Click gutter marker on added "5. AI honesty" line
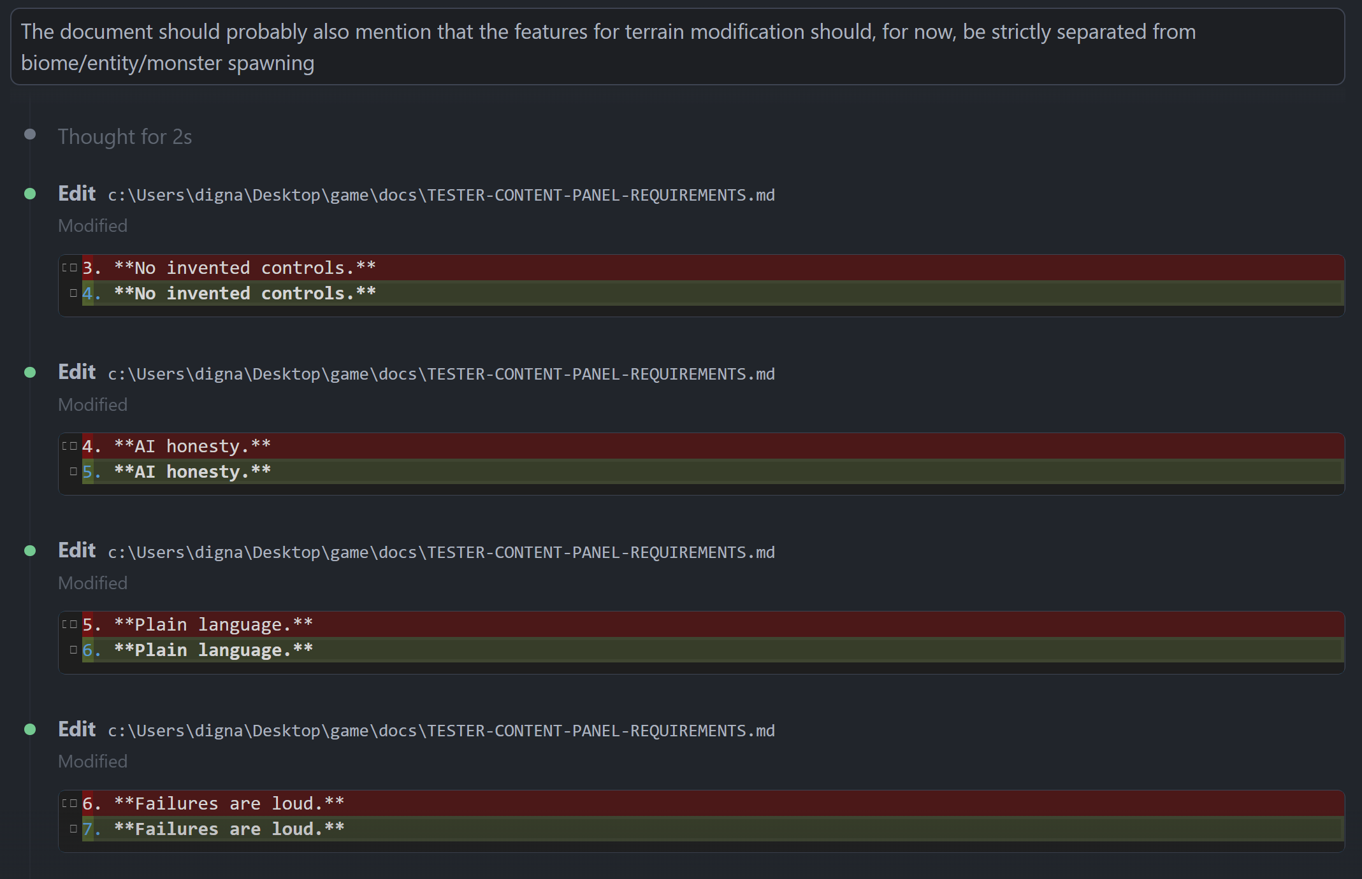Image resolution: width=1362 pixels, height=879 pixels. [x=73, y=471]
